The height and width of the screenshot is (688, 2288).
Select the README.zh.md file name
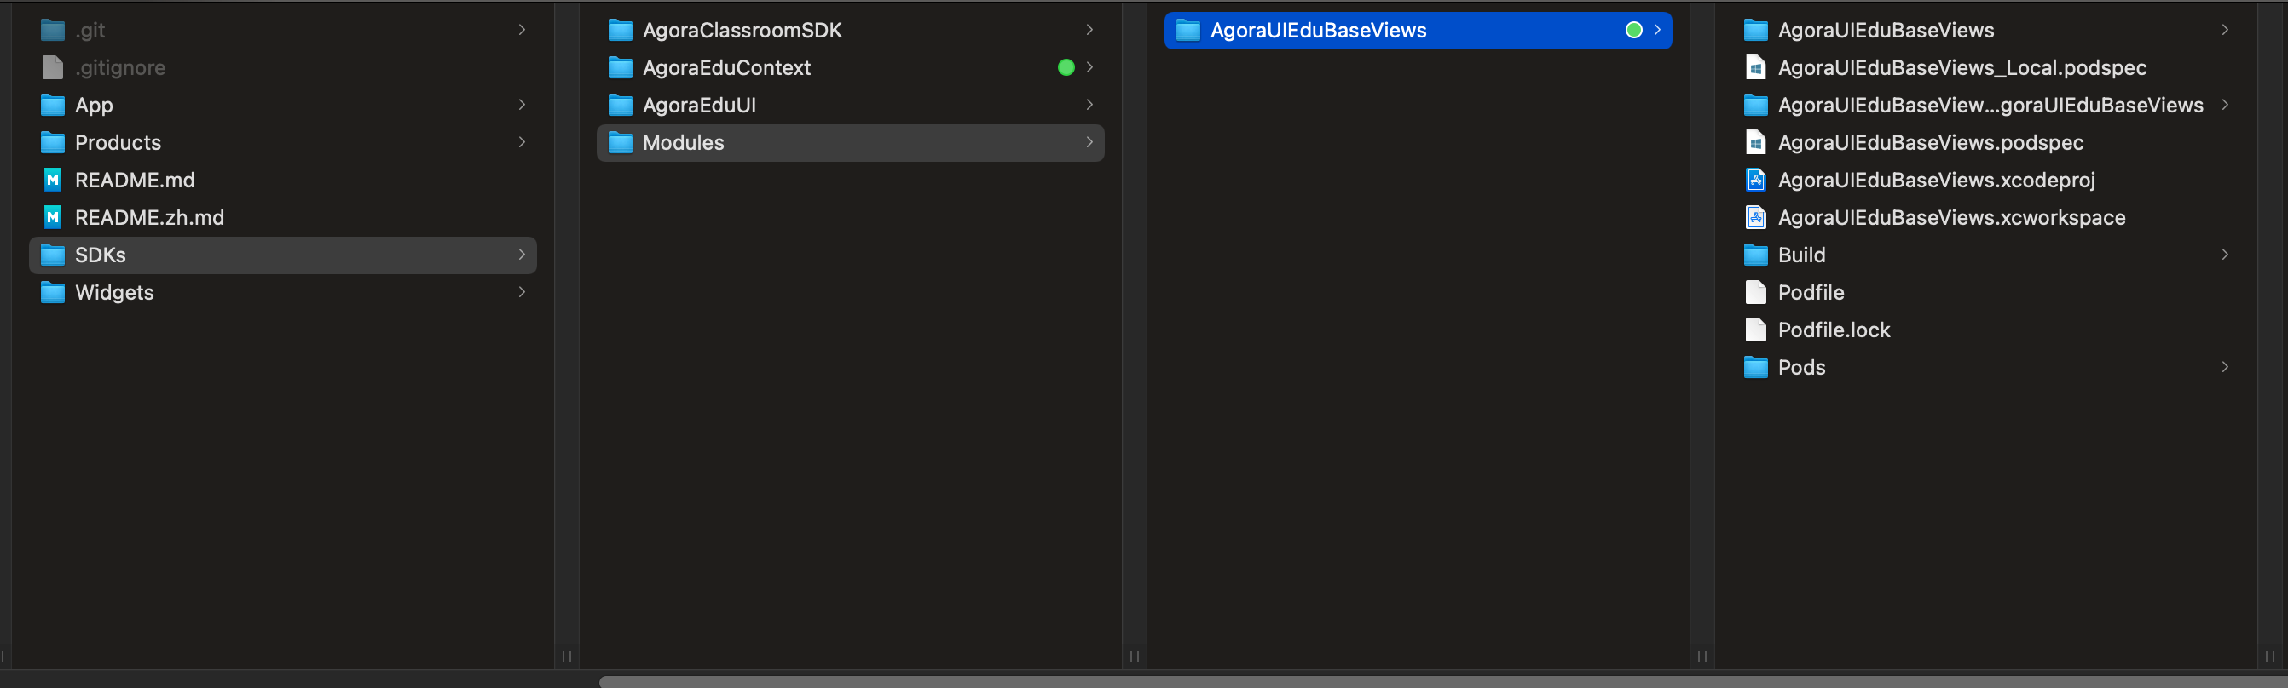point(149,217)
